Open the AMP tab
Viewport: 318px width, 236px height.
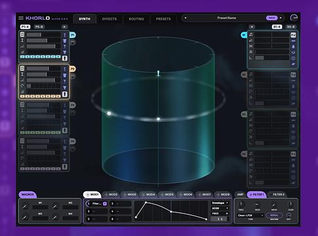[240, 194]
